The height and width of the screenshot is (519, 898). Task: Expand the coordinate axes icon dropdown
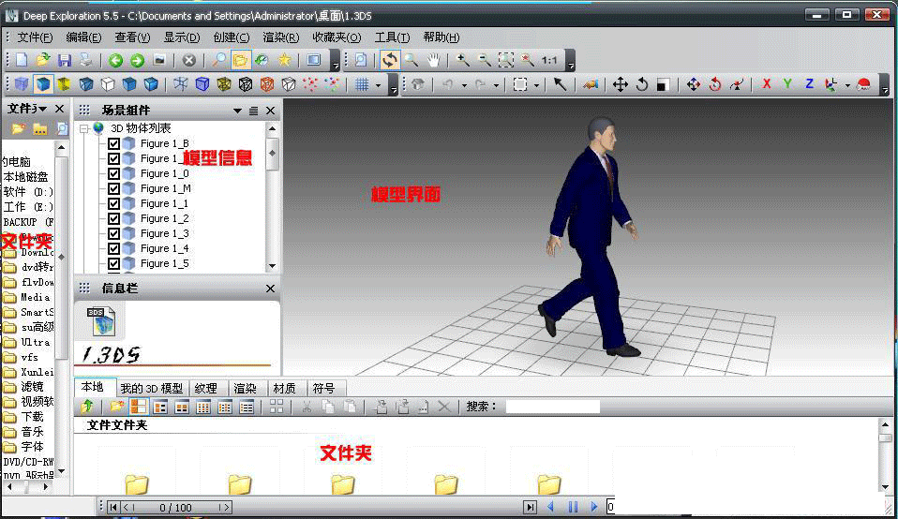(847, 85)
